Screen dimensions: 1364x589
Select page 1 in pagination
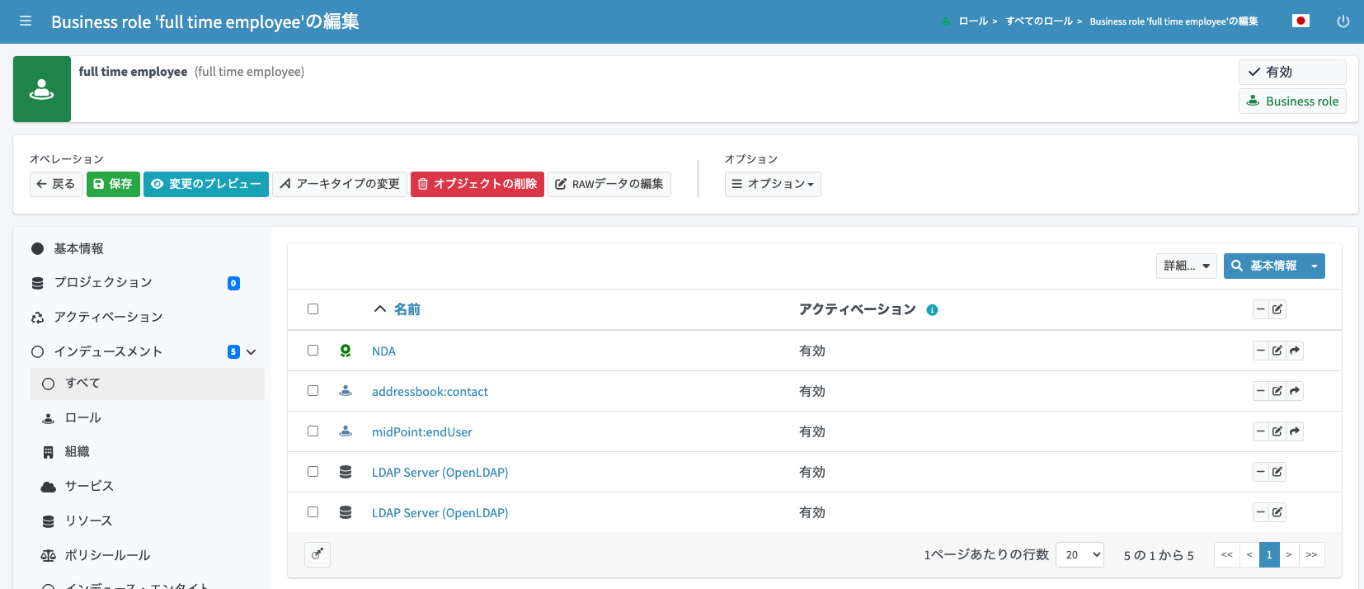1269,554
